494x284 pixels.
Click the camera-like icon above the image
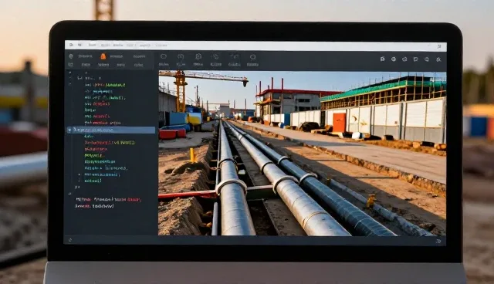pos(234,56)
